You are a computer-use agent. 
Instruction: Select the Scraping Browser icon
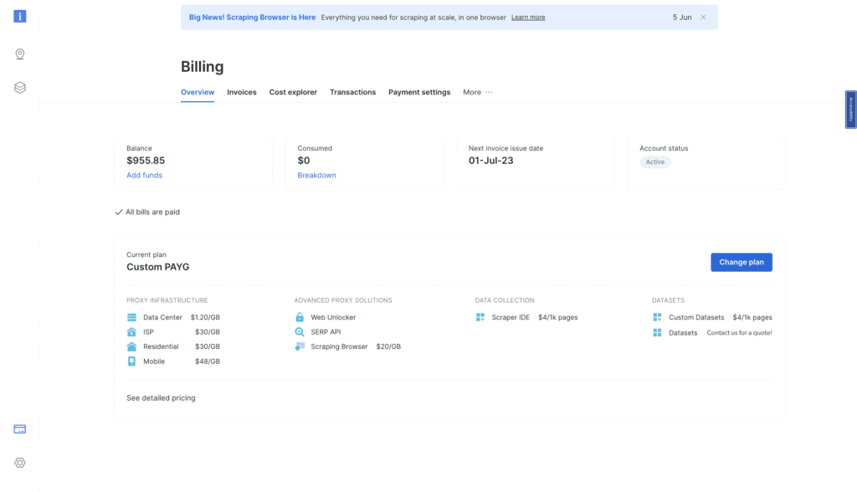pyautogui.click(x=298, y=346)
